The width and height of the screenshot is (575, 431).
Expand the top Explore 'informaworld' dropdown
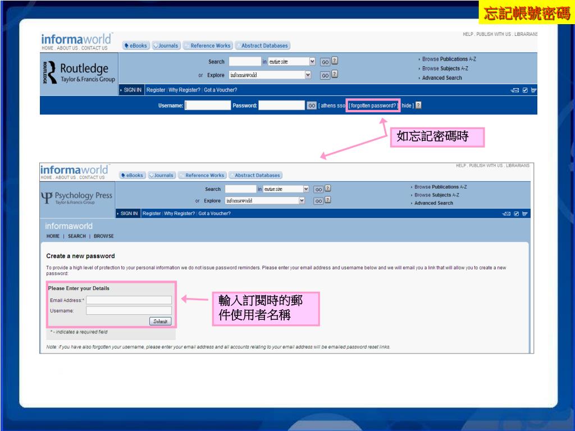[308, 75]
